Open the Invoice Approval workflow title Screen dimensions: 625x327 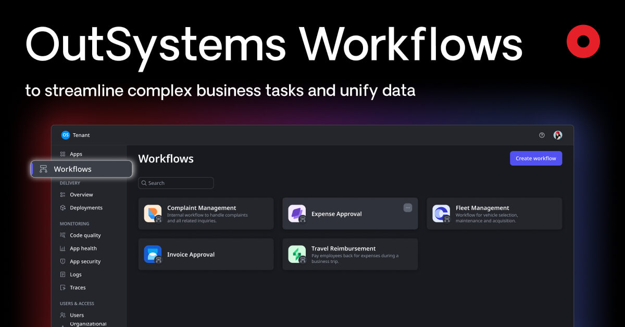click(191, 255)
